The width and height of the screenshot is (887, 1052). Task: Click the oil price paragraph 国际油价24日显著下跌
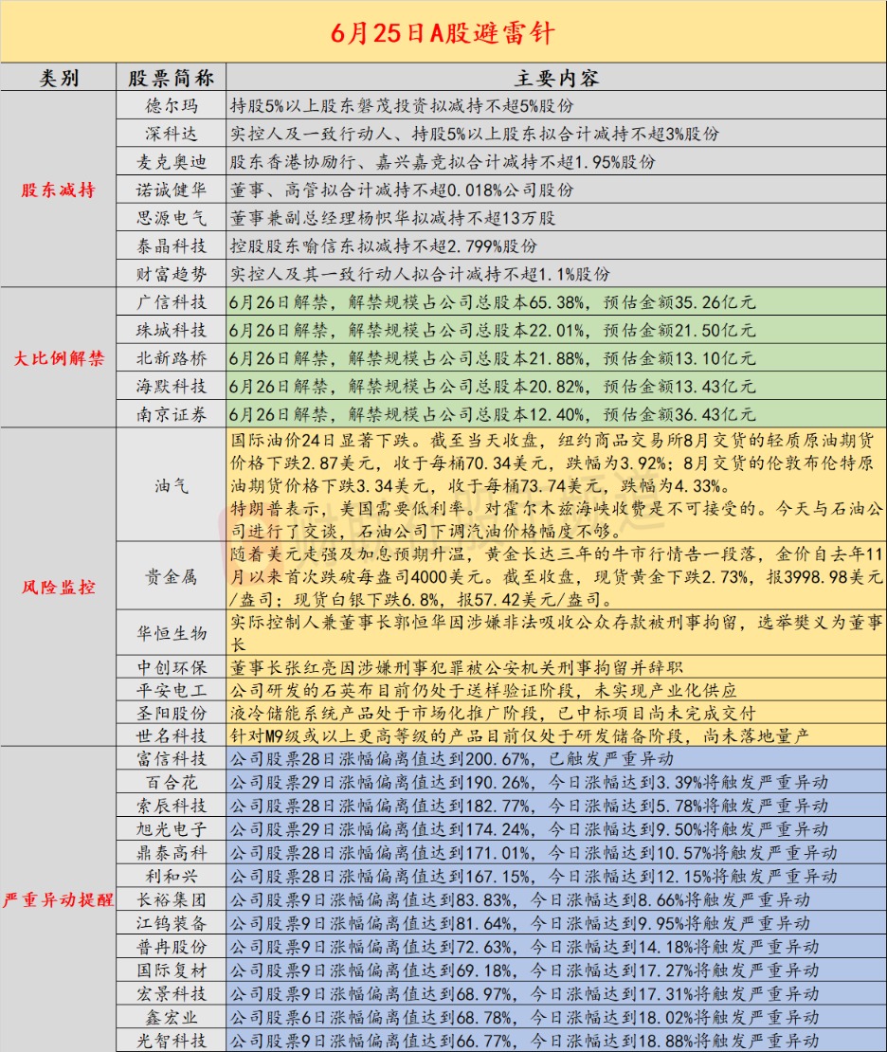pos(556,485)
